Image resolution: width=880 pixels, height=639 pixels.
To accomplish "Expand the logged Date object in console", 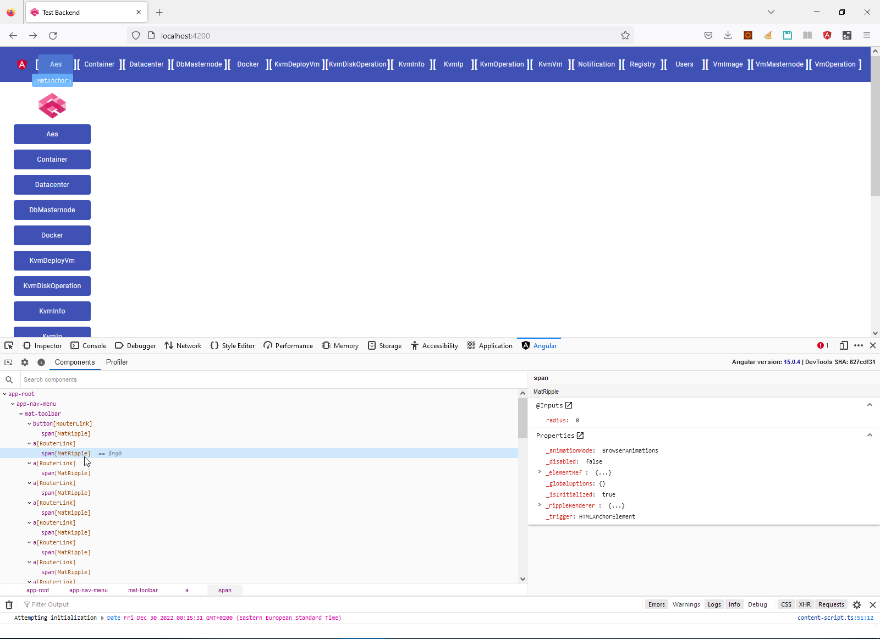I will (102, 618).
